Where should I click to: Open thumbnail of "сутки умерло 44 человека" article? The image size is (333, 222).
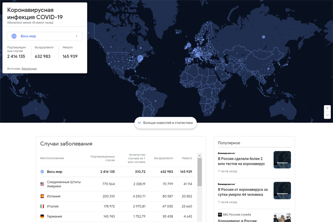click(x=282, y=190)
